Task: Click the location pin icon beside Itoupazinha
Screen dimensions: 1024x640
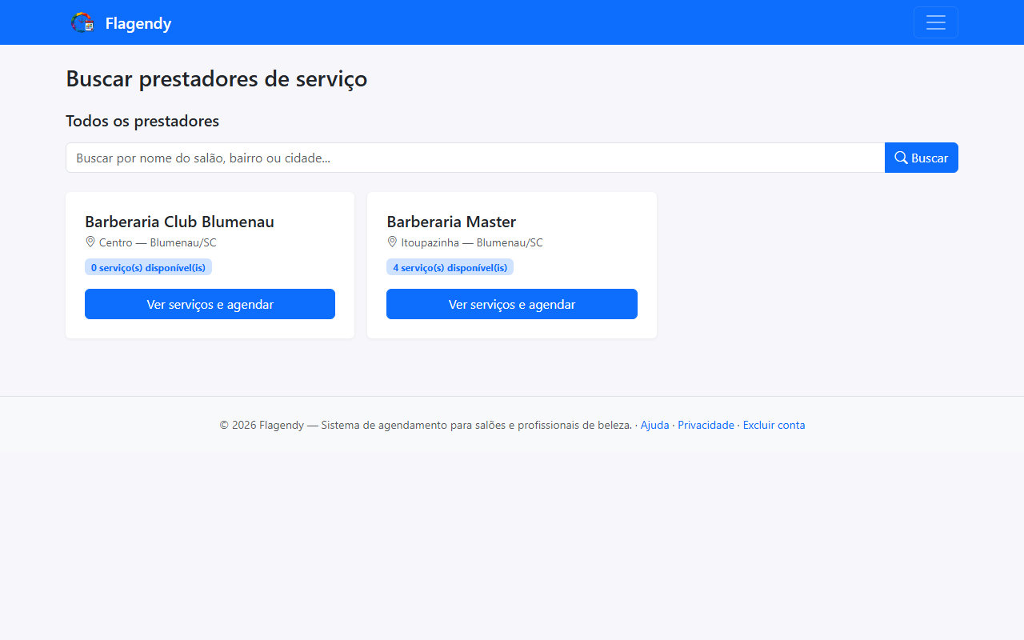Action: pyautogui.click(x=392, y=242)
